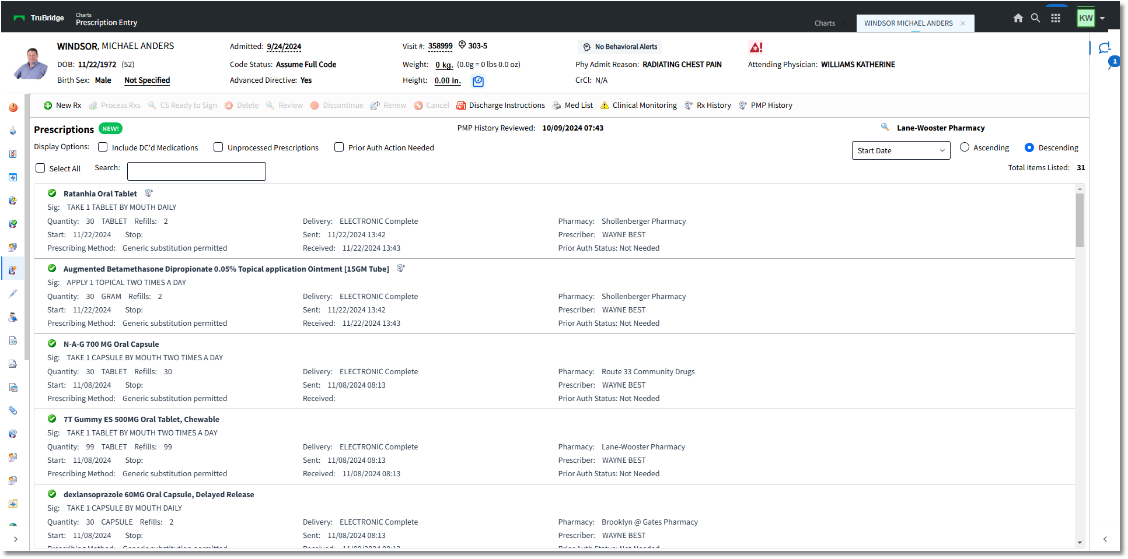
Task: Click the Not Specified gender link
Action: pyautogui.click(x=147, y=80)
